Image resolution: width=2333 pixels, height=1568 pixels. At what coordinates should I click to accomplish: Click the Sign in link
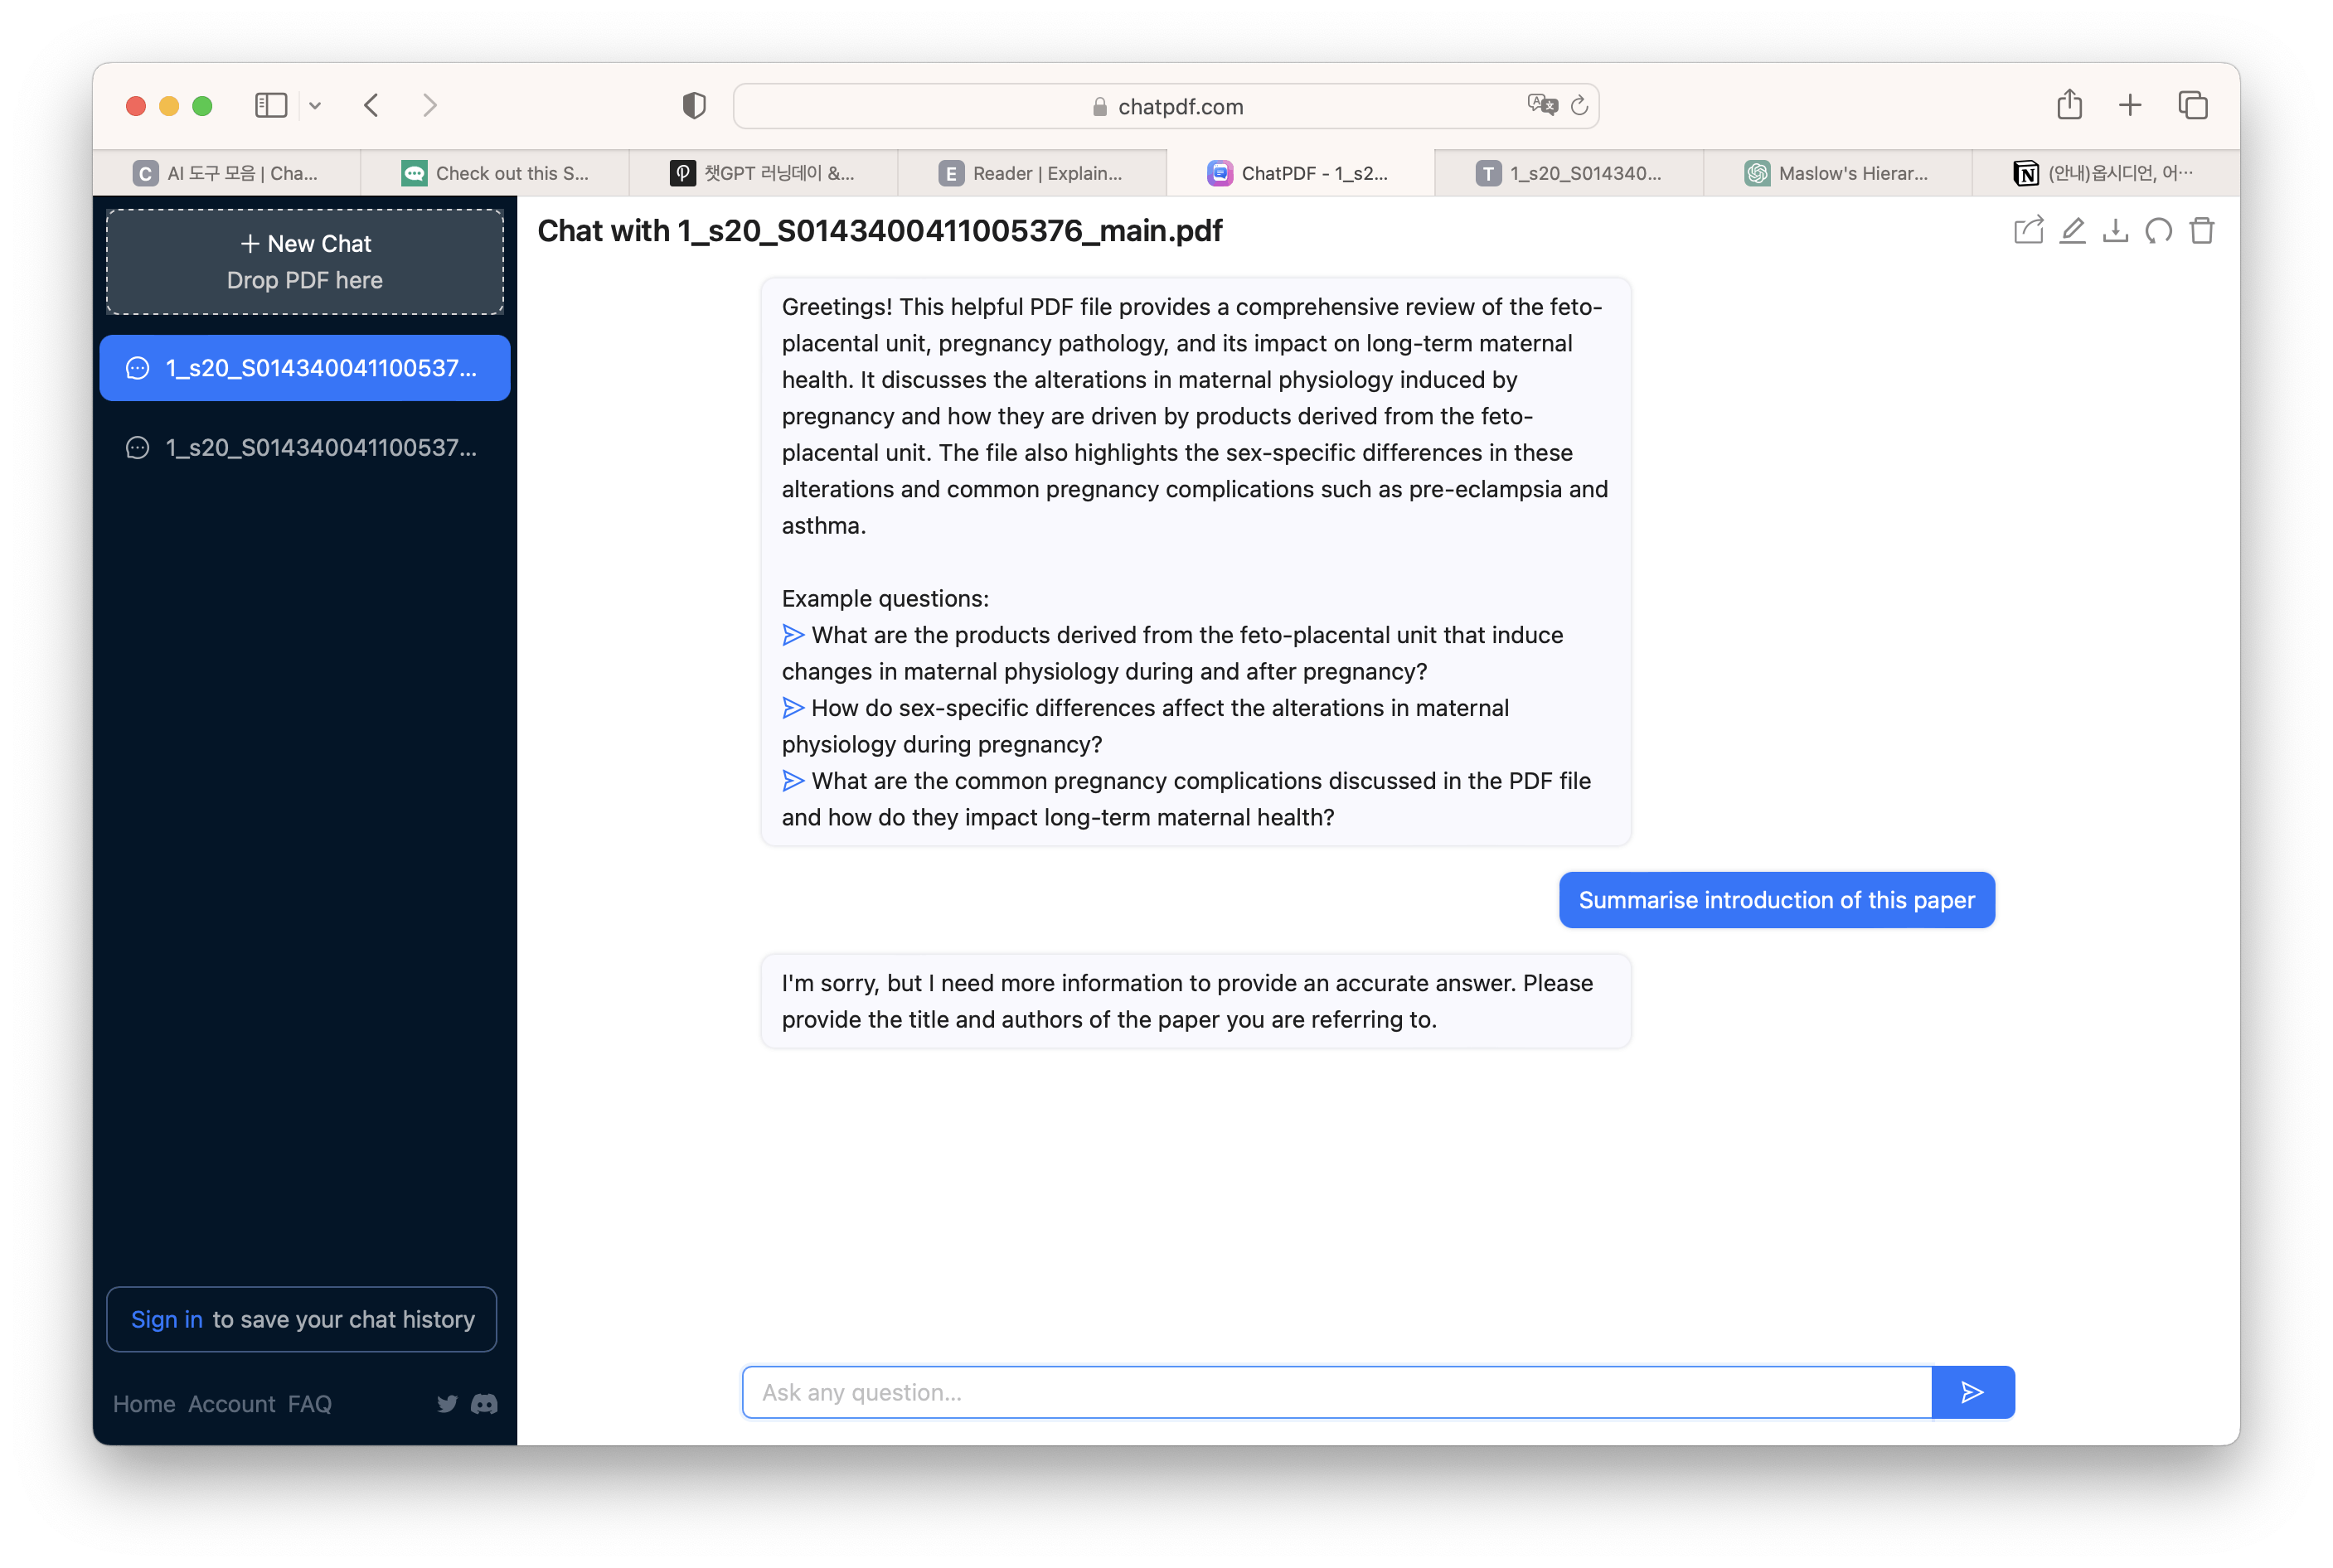pyautogui.click(x=166, y=1319)
